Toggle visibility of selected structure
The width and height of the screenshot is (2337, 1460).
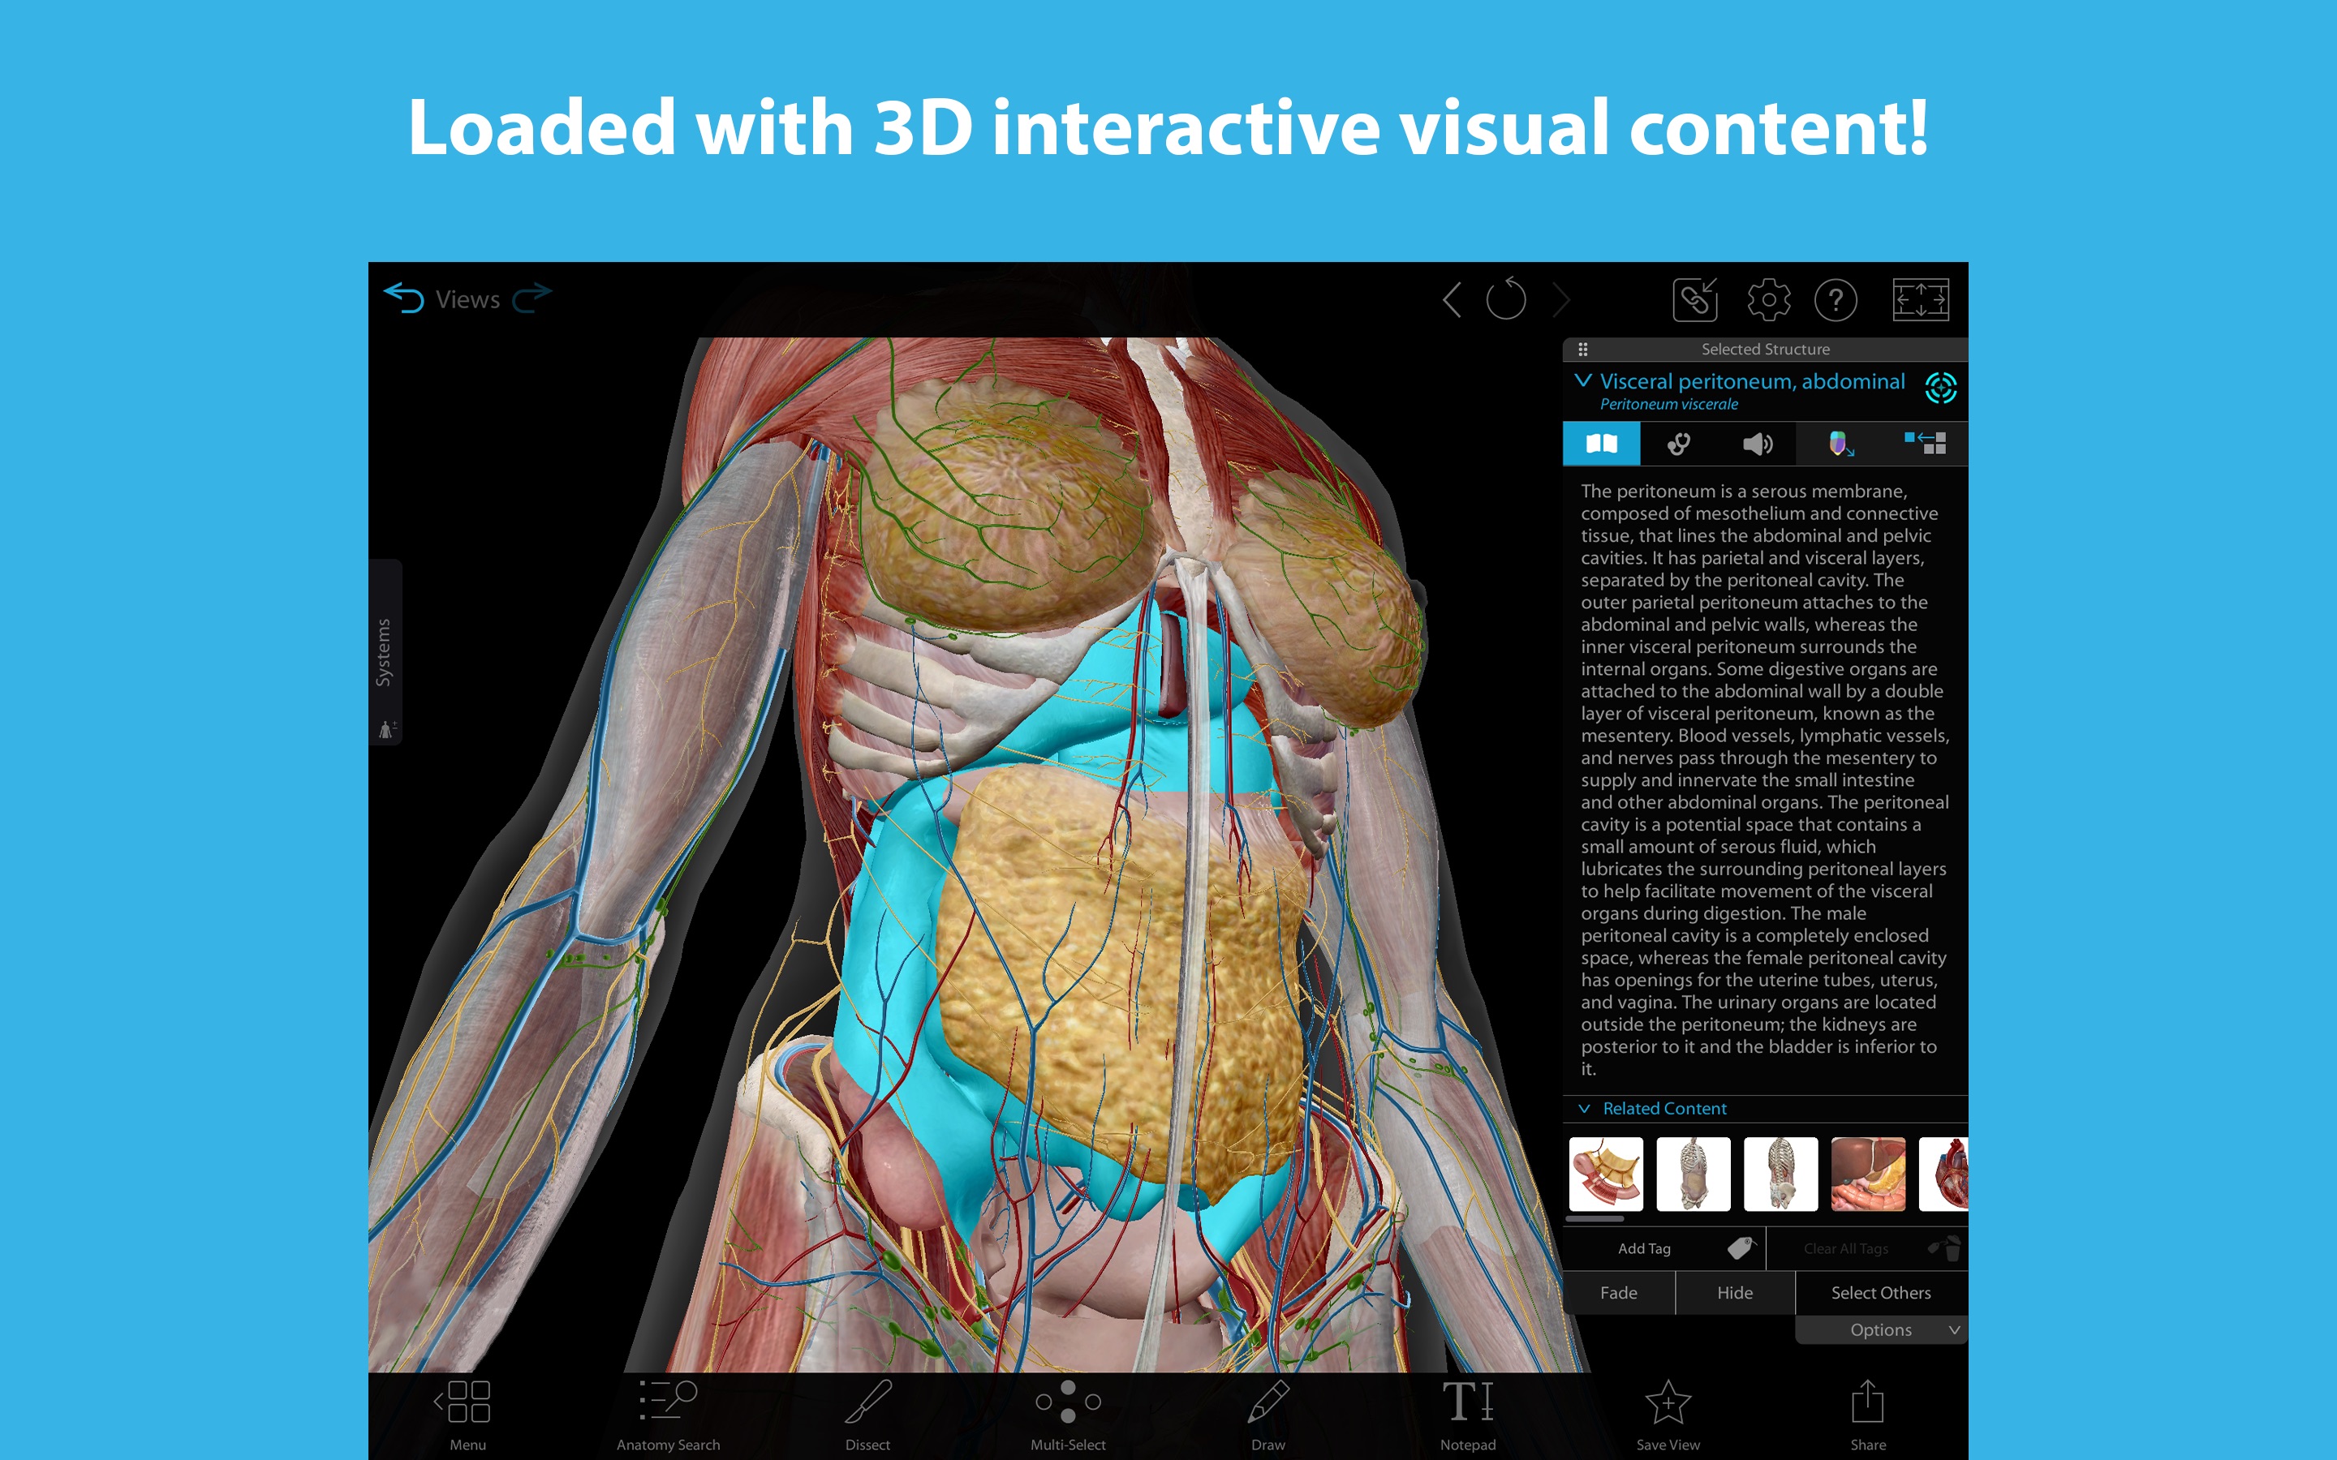(1735, 1294)
